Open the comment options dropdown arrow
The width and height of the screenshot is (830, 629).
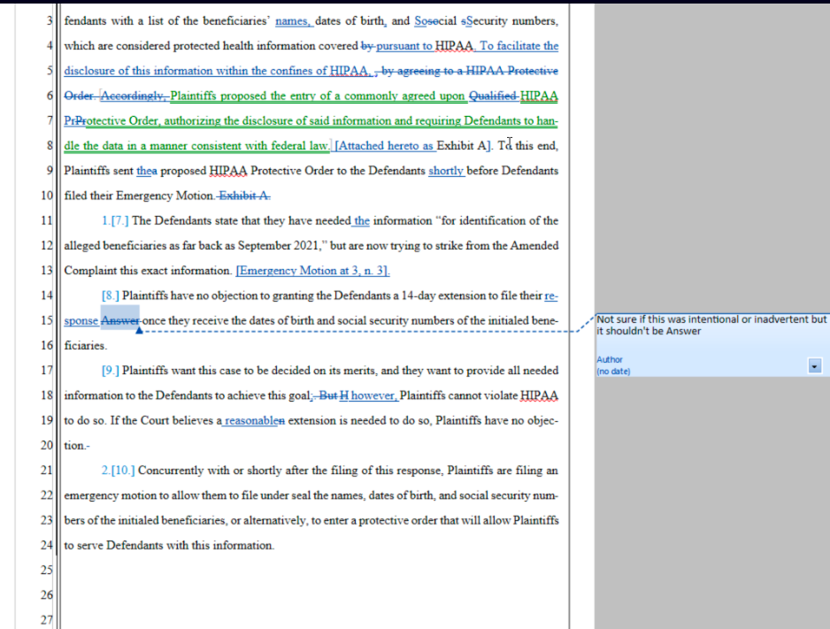(815, 365)
